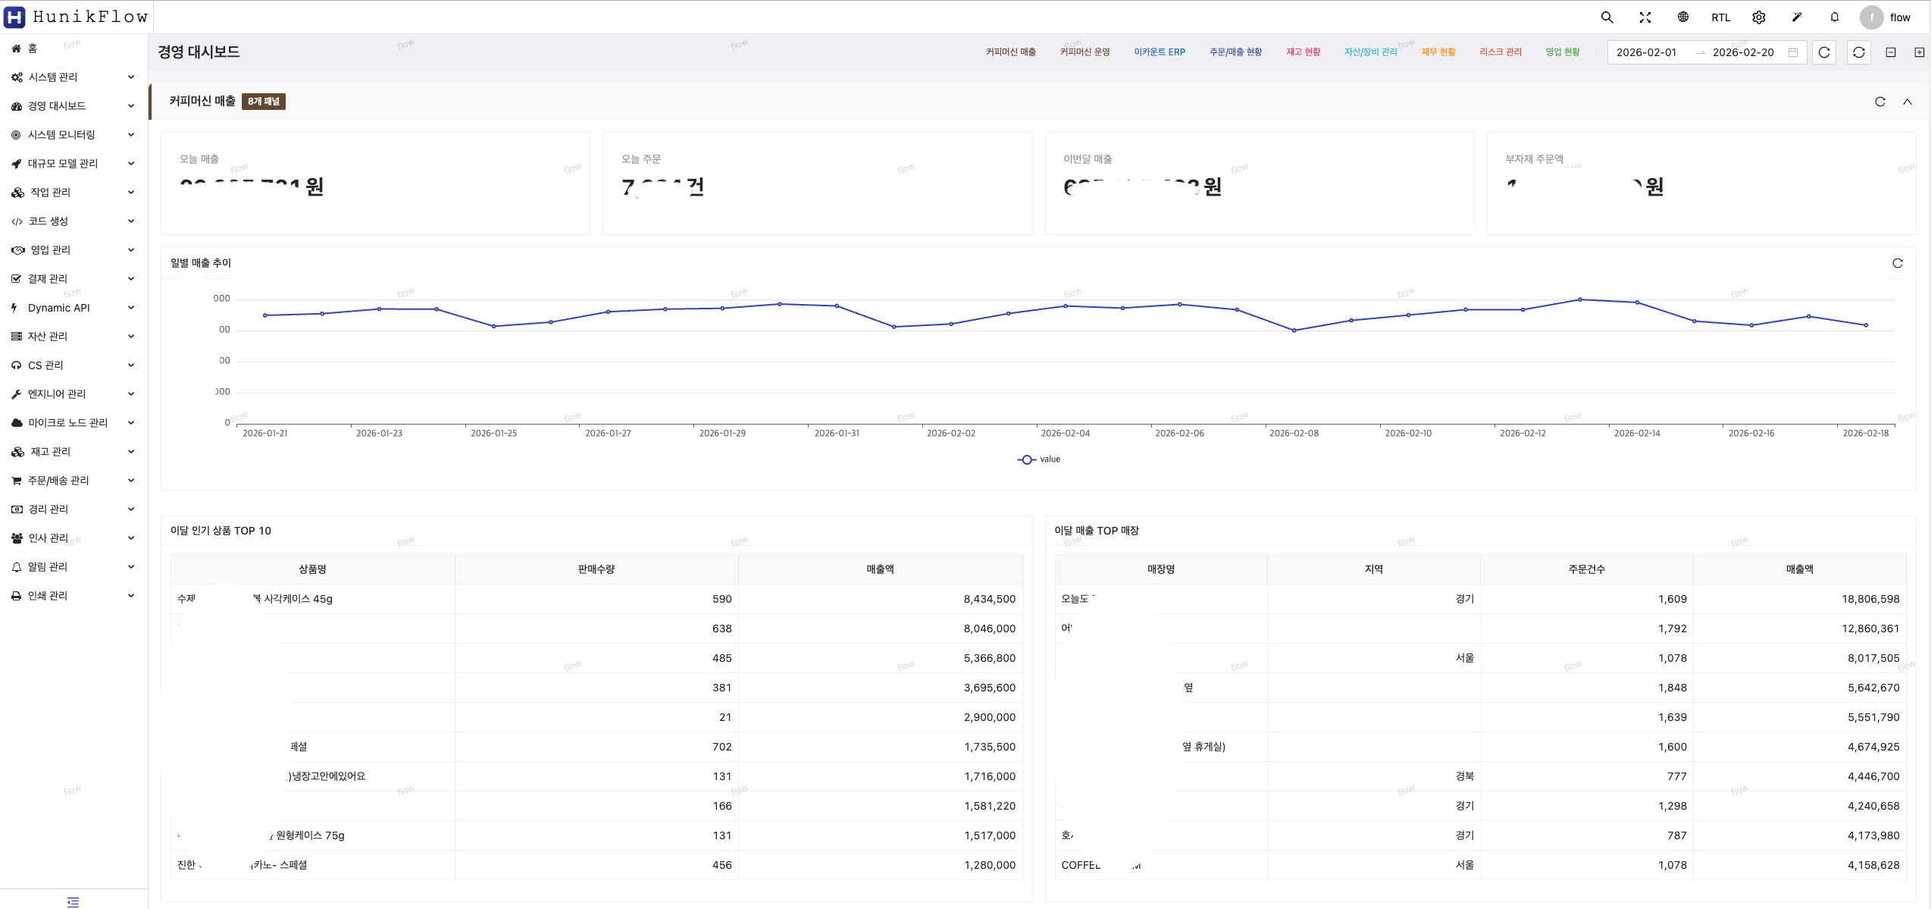Open the notifications bell
The width and height of the screenshot is (1931, 909).
[x=1835, y=17]
